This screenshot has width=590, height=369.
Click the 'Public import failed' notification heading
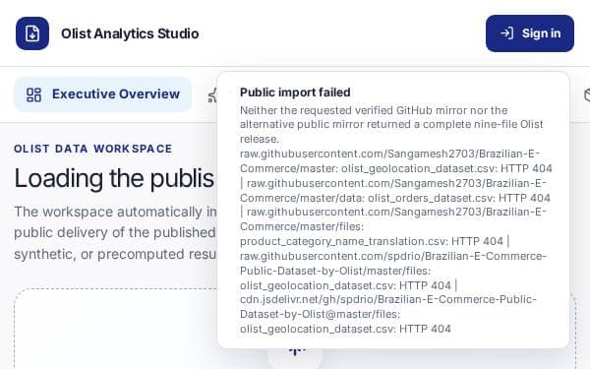(295, 92)
